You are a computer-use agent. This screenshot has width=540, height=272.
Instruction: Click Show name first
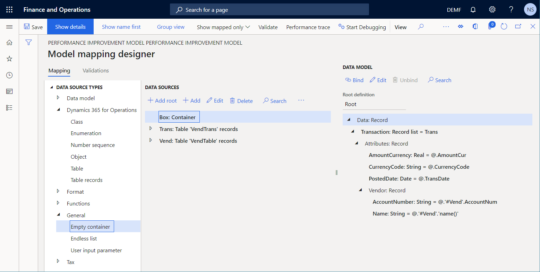pyautogui.click(x=121, y=27)
